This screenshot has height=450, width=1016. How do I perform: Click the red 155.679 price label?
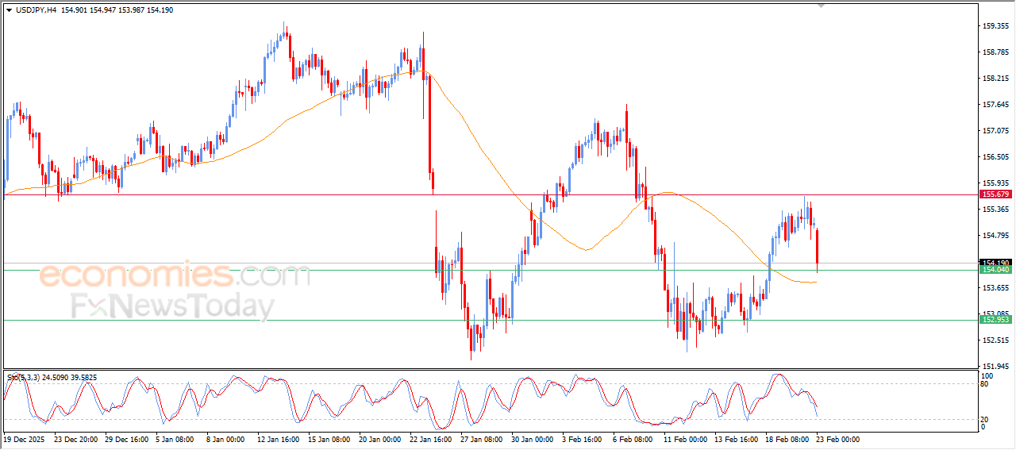click(x=995, y=194)
